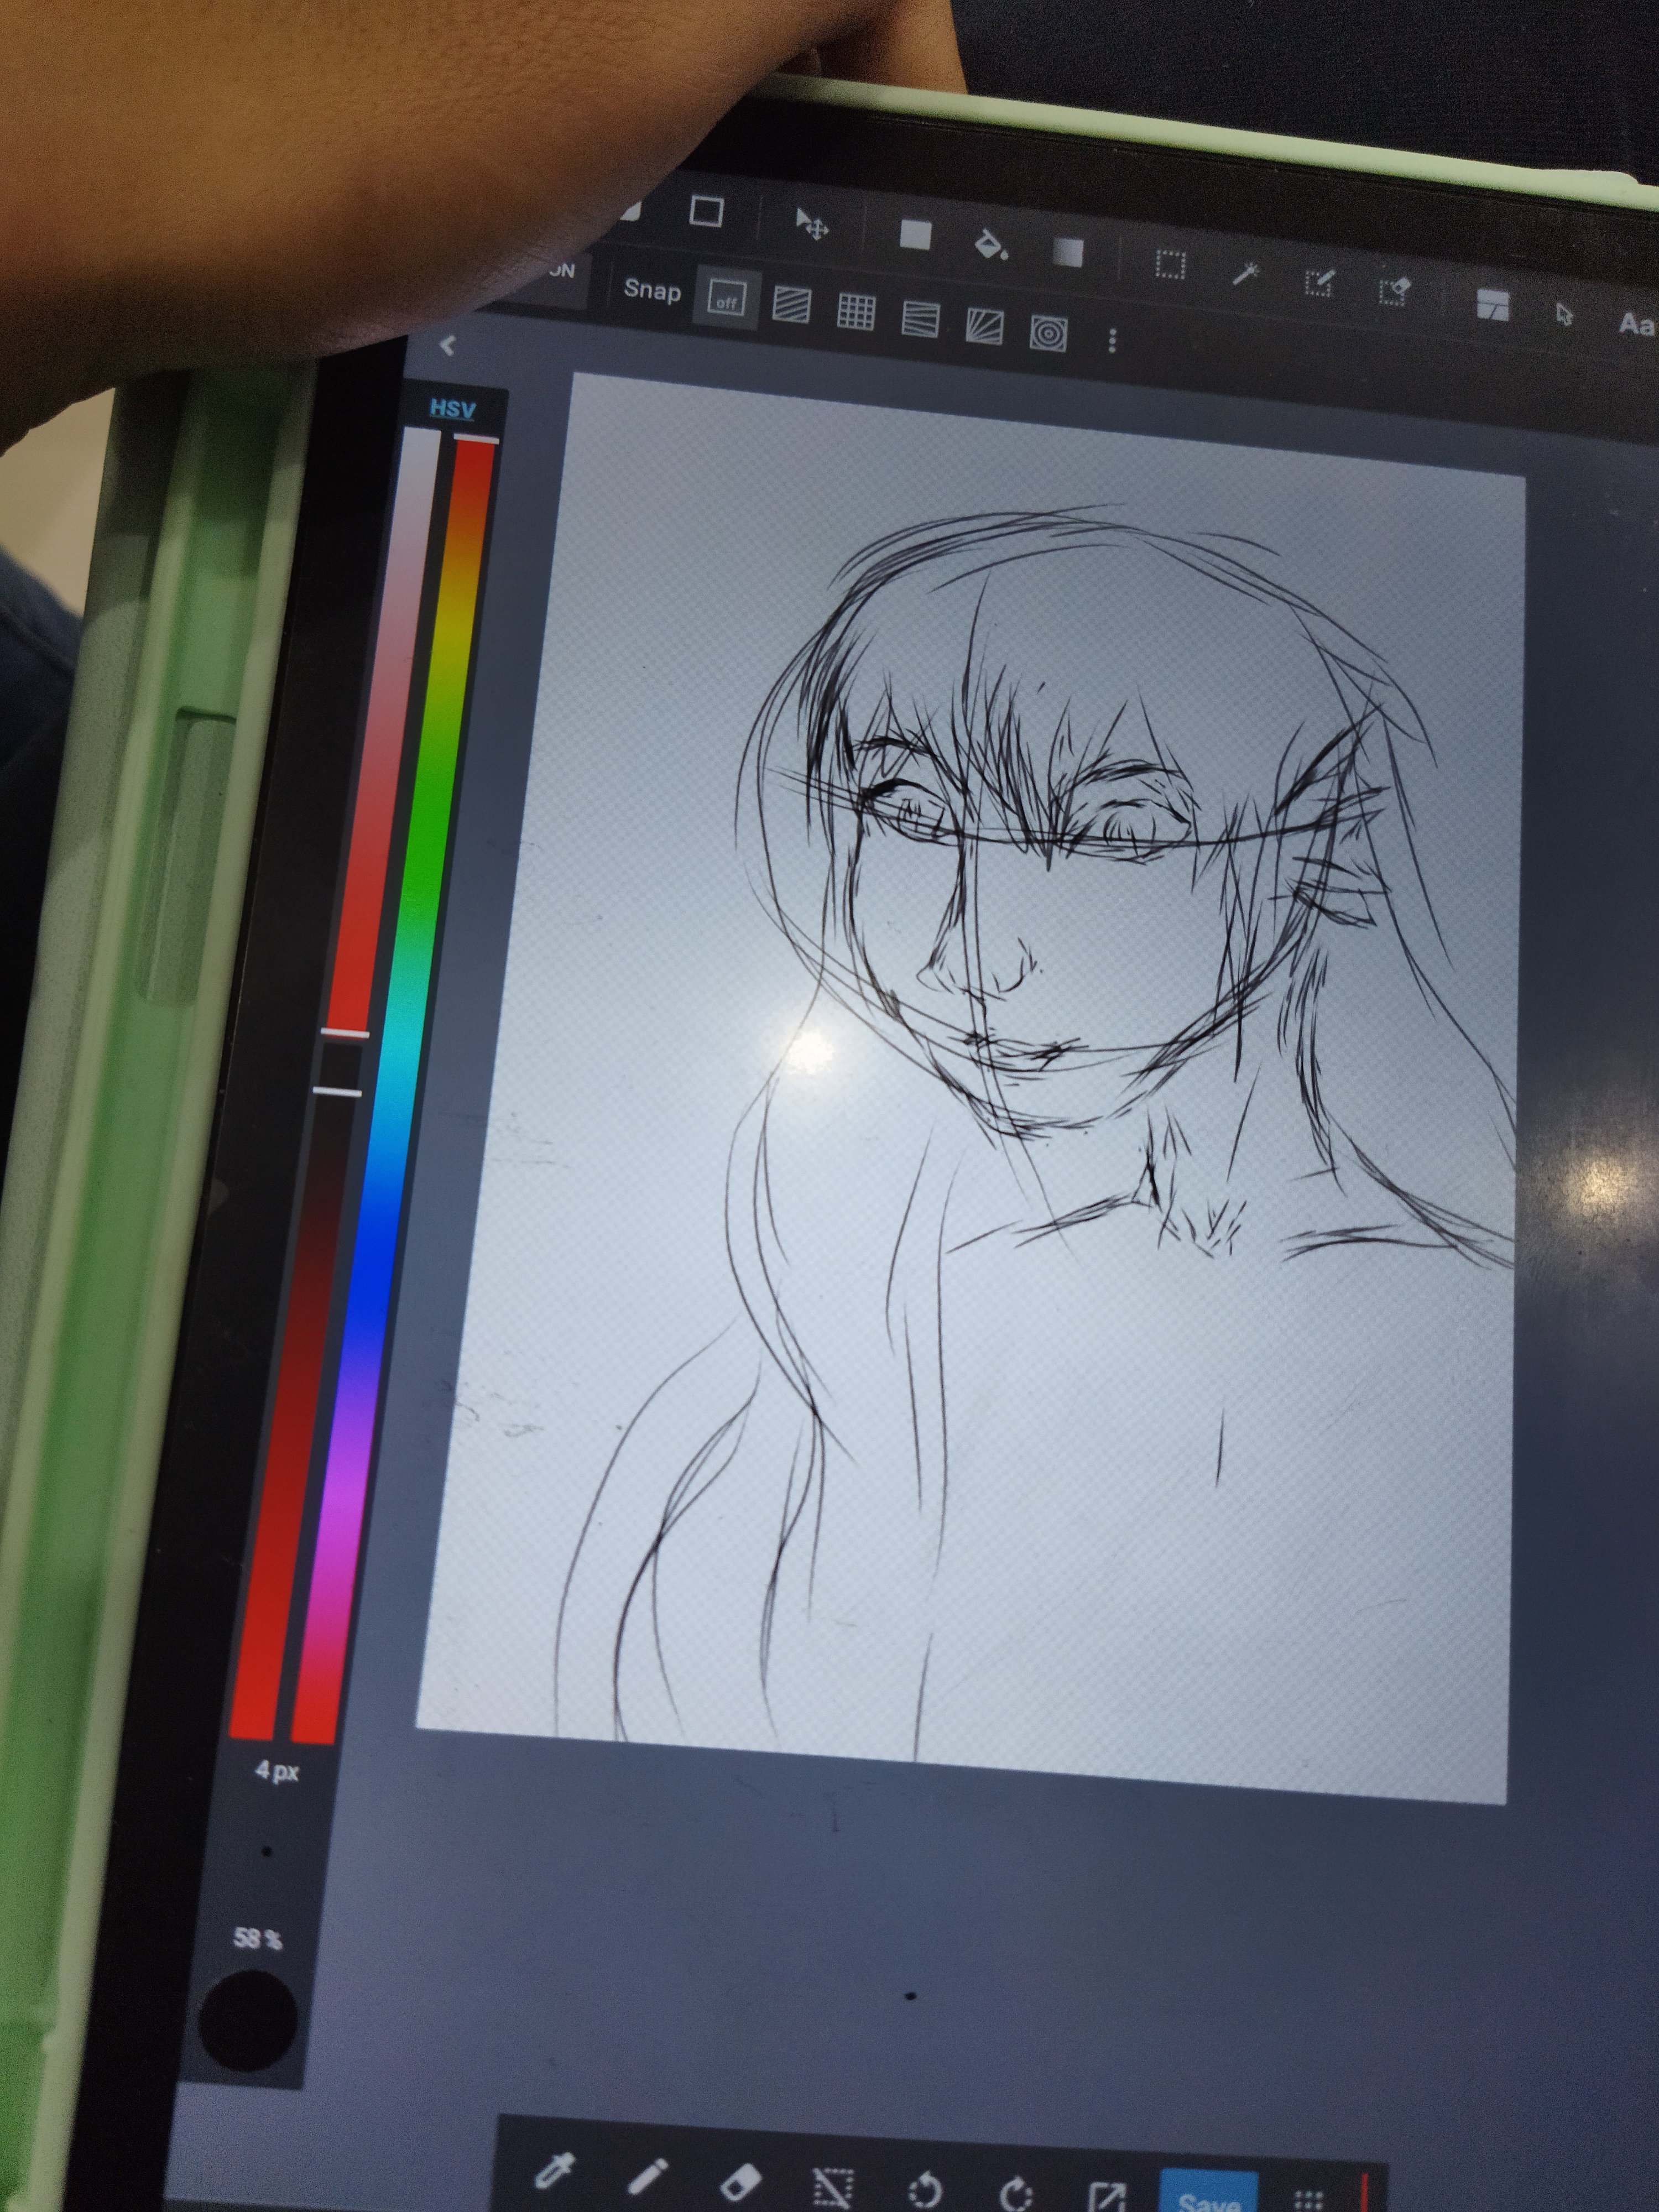Select the rectangle shape outline tool
The height and width of the screenshot is (2212, 1659).
point(707,211)
